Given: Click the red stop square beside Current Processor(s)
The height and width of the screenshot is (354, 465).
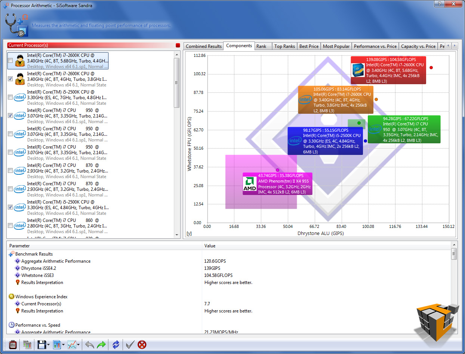Looking at the screenshot, I should tap(178, 45).
